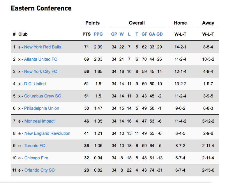Open the Toronto FC link
226x183 pixels.
(35, 146)
